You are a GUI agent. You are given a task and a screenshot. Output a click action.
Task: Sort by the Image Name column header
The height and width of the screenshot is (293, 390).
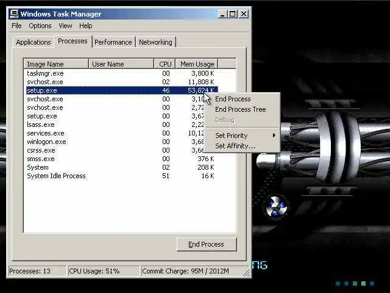[x=56, y=63]
